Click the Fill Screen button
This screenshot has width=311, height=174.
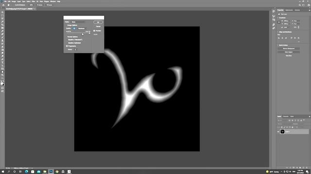tap(50, 5)
